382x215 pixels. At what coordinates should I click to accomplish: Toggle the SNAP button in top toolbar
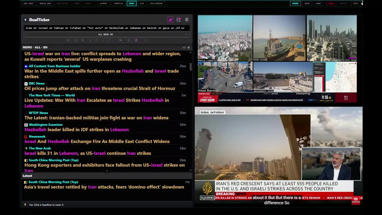132,3
